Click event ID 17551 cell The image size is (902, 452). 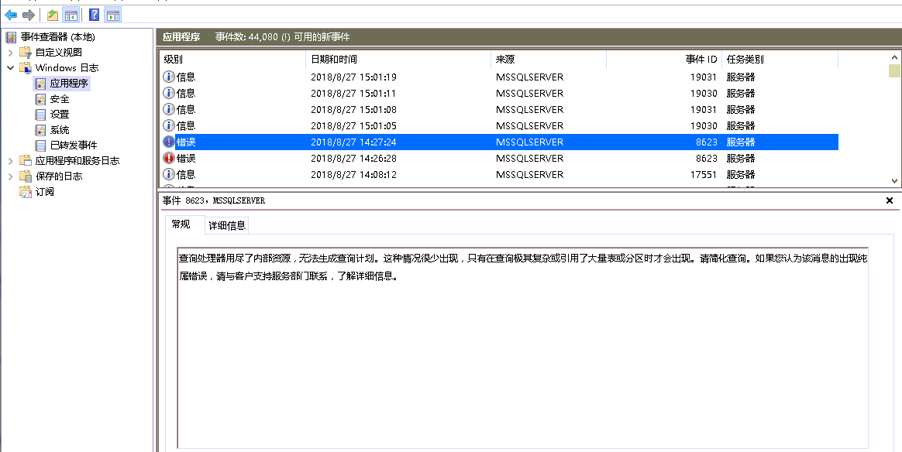click(x=704, y=175)
